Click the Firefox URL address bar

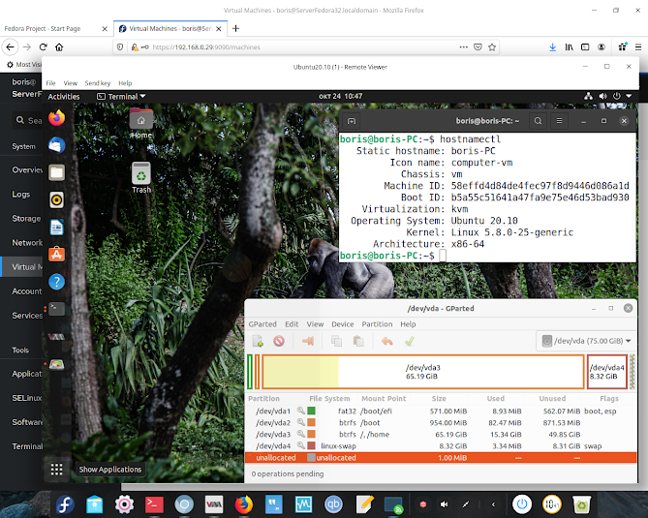coord(304,47)
